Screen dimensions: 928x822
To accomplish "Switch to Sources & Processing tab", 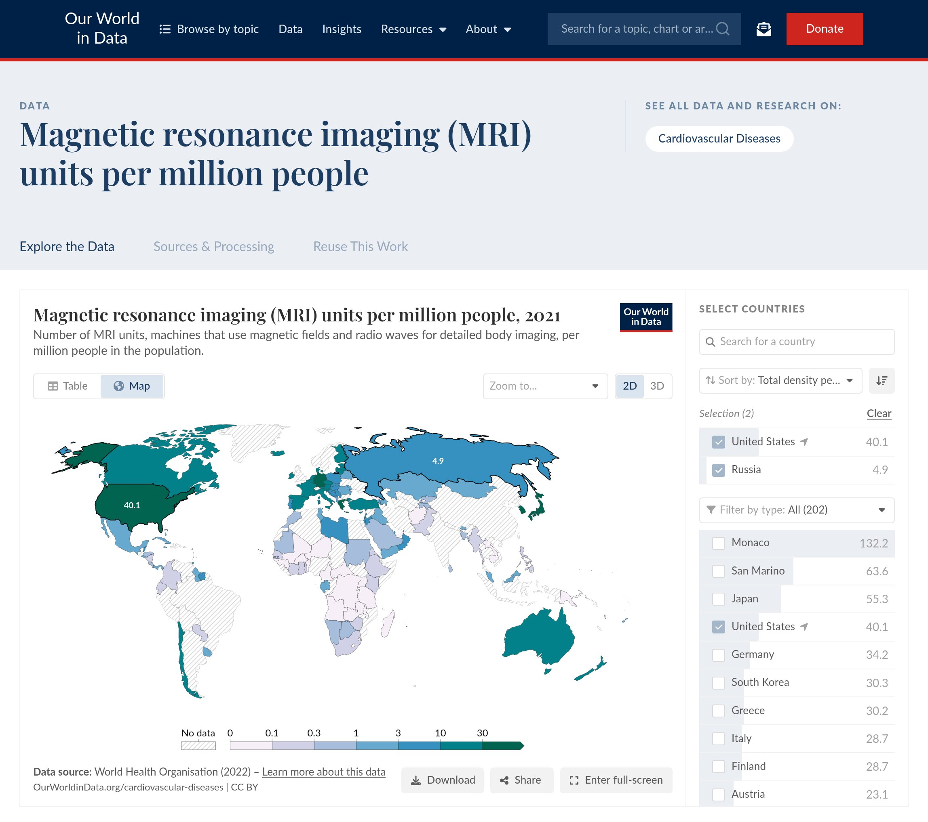I will pos(214,247).
